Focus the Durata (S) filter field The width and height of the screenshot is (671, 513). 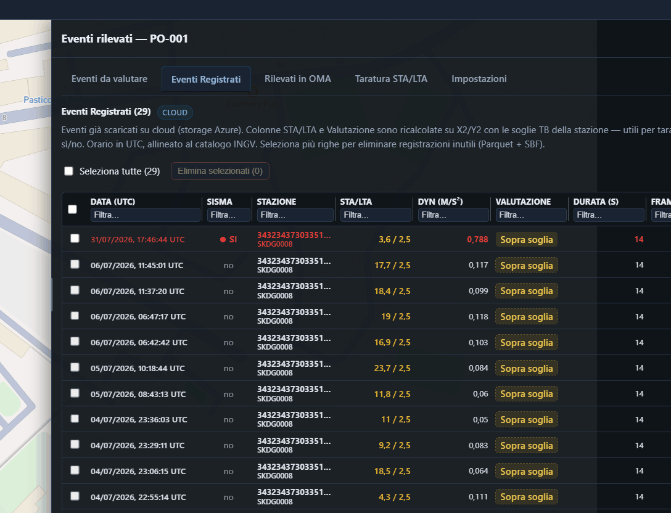(609, 215)
